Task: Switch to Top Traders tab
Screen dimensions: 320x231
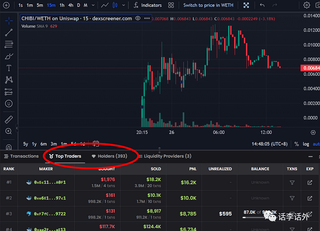Action: click(x=65, y=156)
